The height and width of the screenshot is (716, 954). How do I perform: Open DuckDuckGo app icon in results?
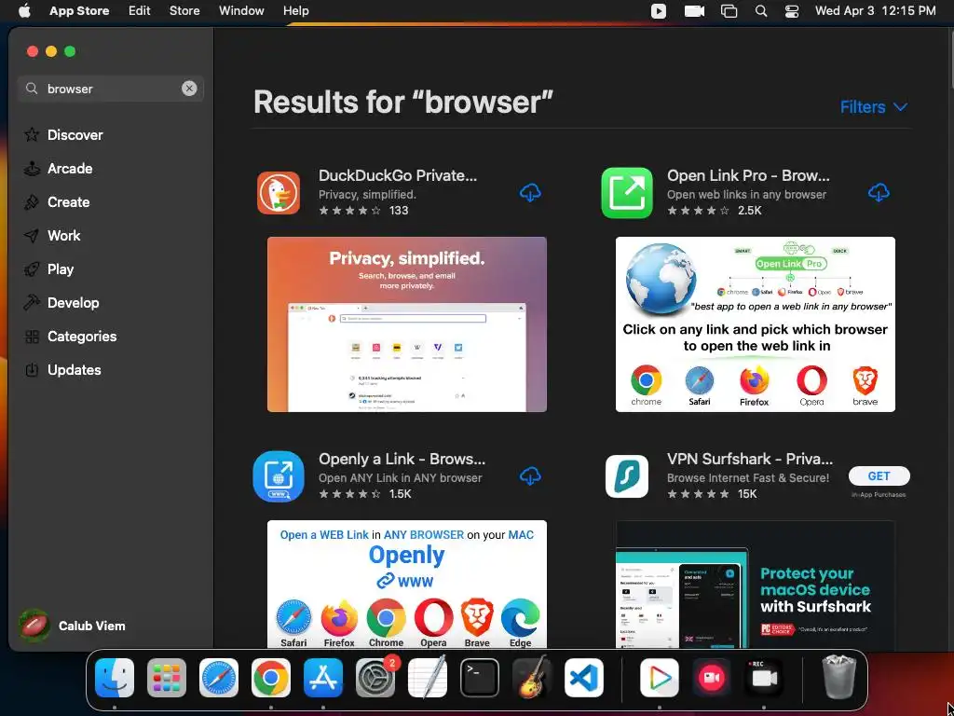(x=278, y=193)
